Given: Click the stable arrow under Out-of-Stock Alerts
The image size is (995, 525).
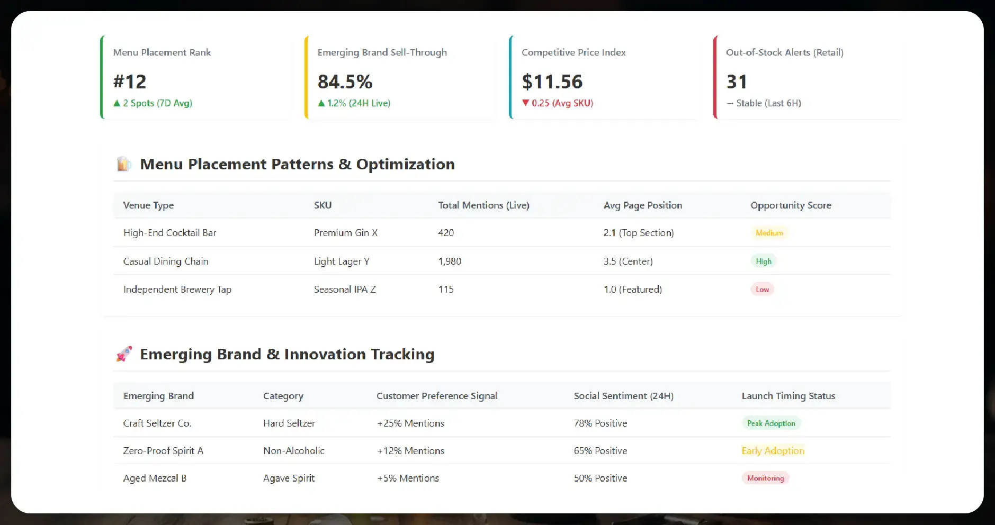Looking at the screenshot, I should point(730,104).
